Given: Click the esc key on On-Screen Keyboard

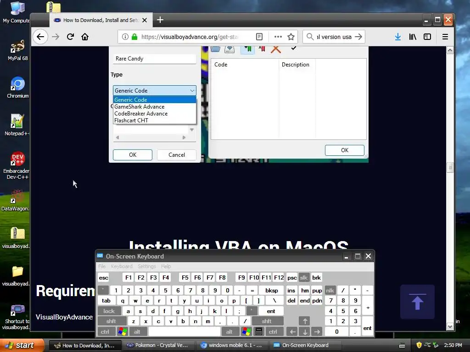Looking at the screenshot, I should (104, 277).
